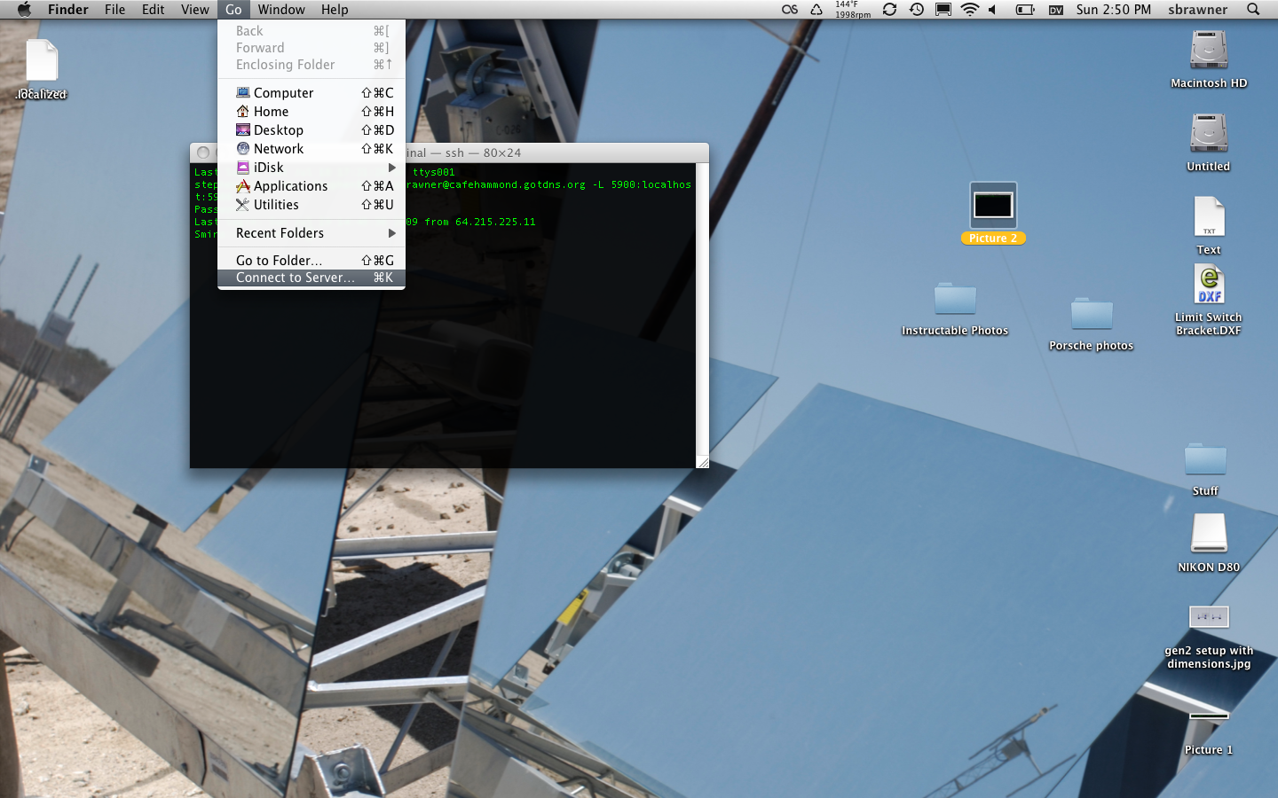
Task: Open the sync status menu icon
Action: [x=889, y=10]
